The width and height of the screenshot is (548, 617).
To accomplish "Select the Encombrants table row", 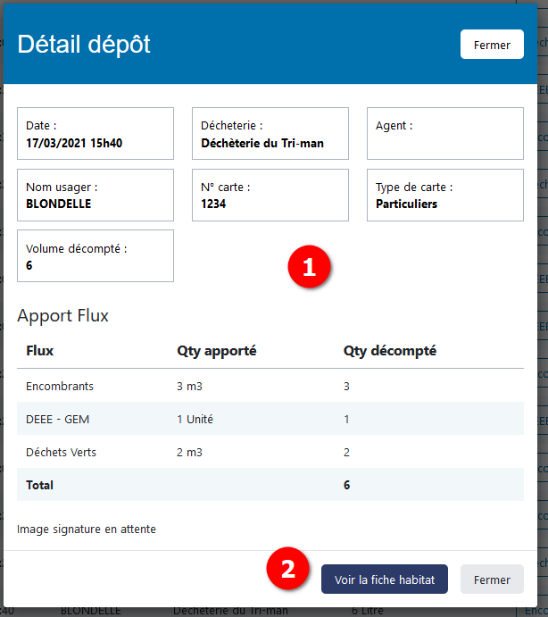I will coord(270,386).
